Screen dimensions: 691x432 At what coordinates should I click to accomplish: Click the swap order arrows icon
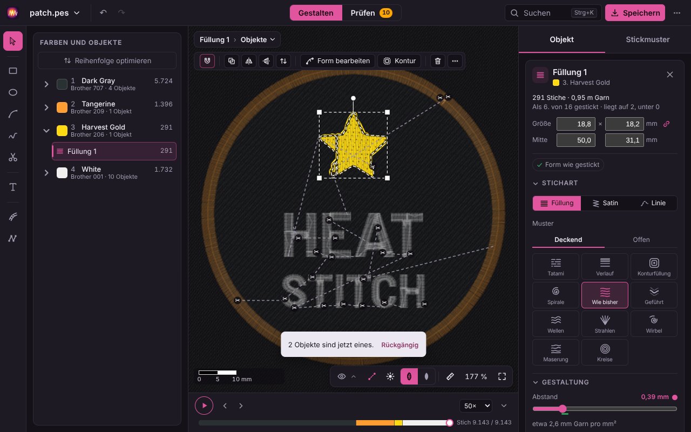pos(283,61)
